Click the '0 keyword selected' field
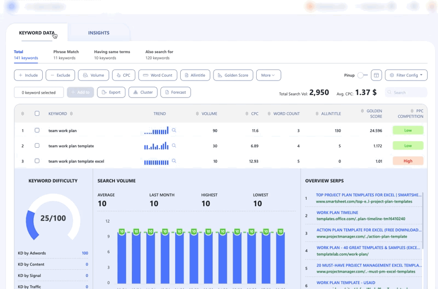The height and width of the screenshot is (289, 438). (39, 93)
